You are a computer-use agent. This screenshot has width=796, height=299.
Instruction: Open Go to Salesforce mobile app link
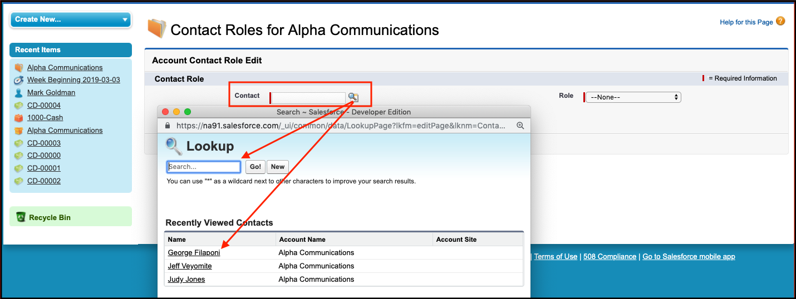(689, 256)
